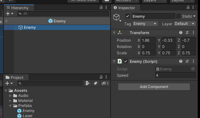200x118 pixels.
Task: Collapse the Transform component
Action: coord(114,33)
